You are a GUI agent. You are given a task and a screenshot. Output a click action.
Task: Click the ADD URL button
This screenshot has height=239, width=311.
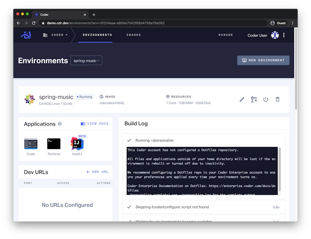pos(97,172)
